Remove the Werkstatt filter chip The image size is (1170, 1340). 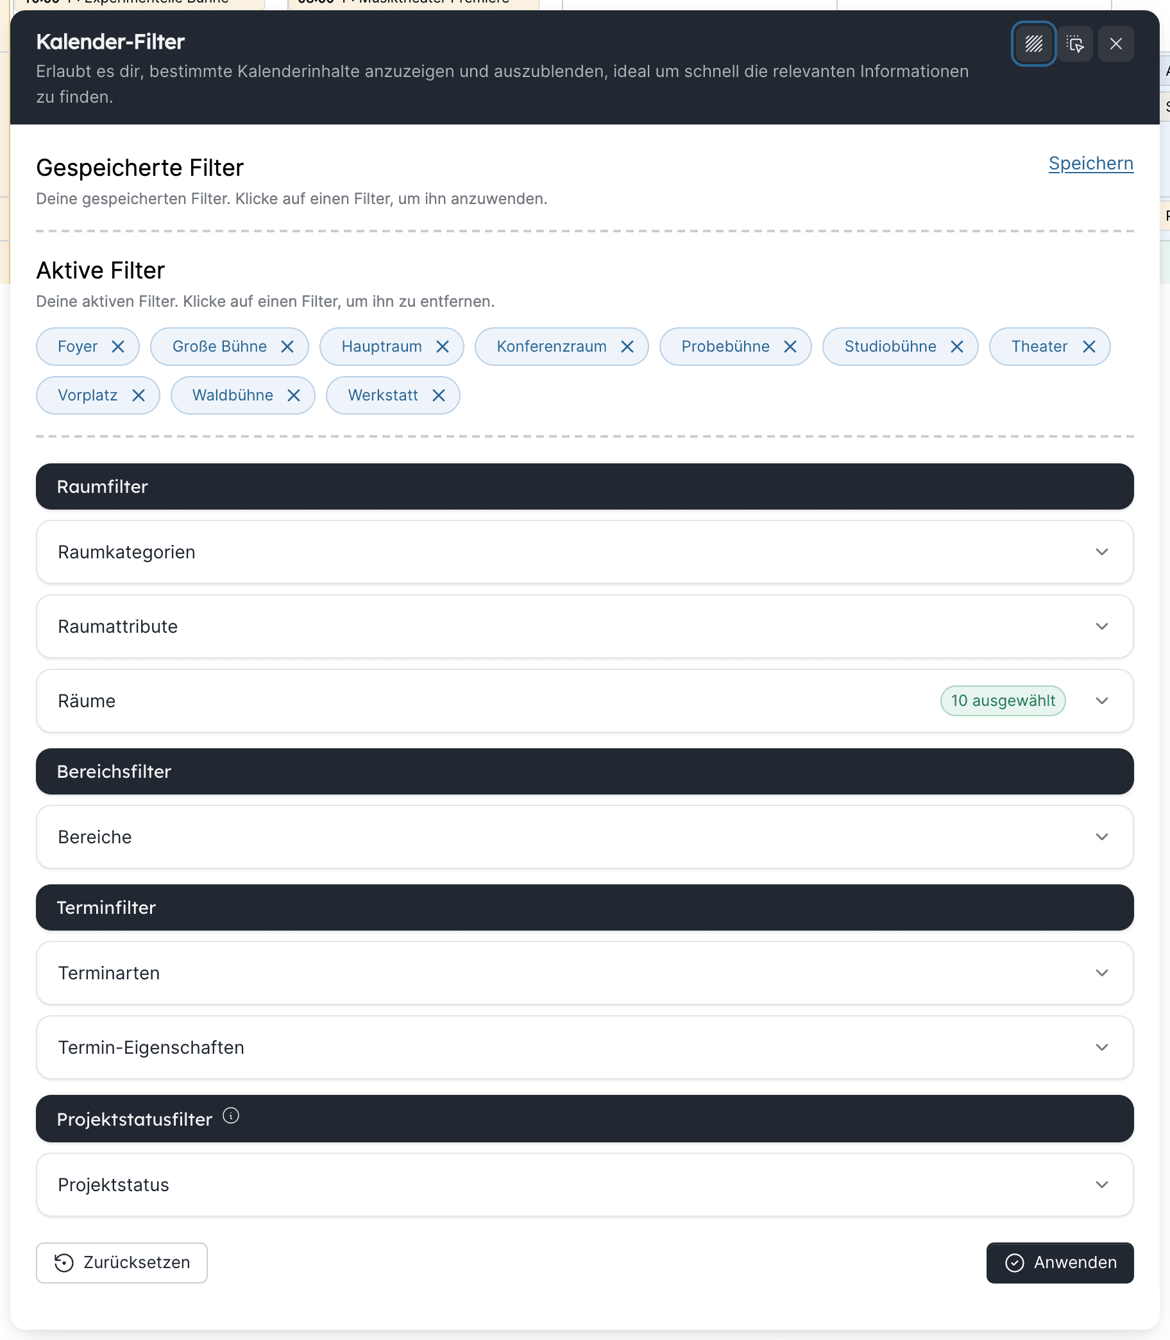click(439, 395)
